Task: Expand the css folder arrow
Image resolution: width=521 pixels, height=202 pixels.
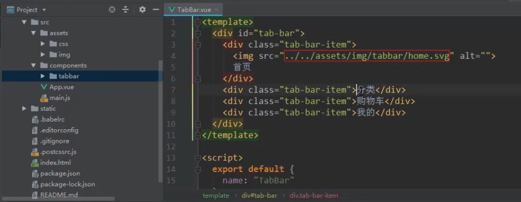Action: [x=42, y=44]
